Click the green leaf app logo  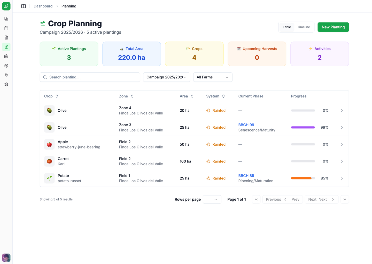pyautogui.click(x=6, y=6)
